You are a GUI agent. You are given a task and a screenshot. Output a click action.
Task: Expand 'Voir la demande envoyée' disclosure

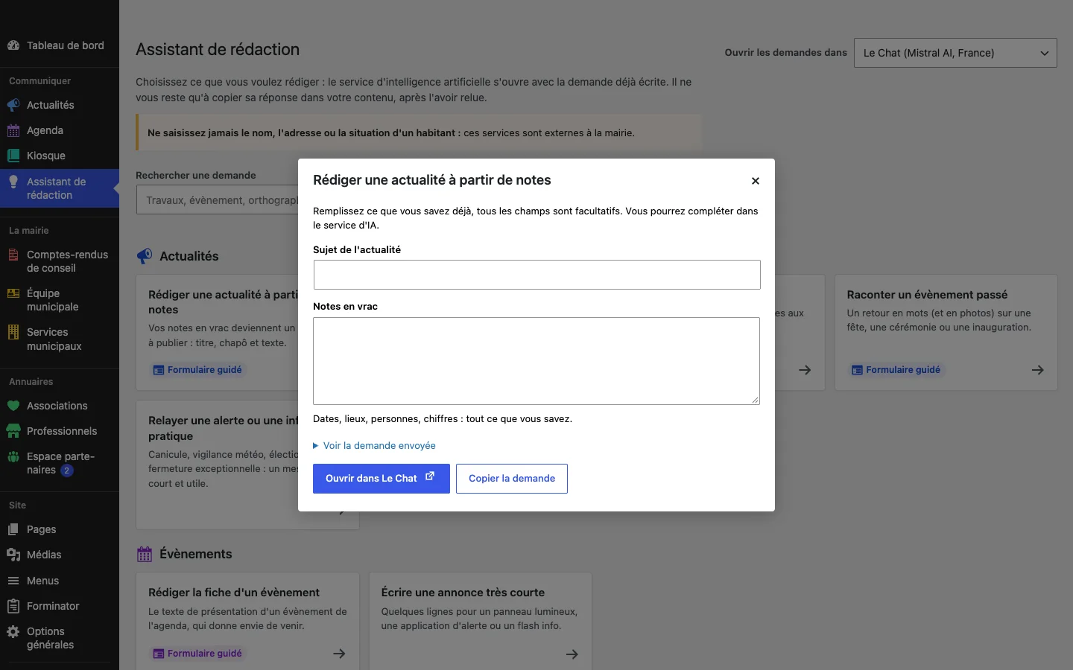pyautogui.click(x=374, y=445)
